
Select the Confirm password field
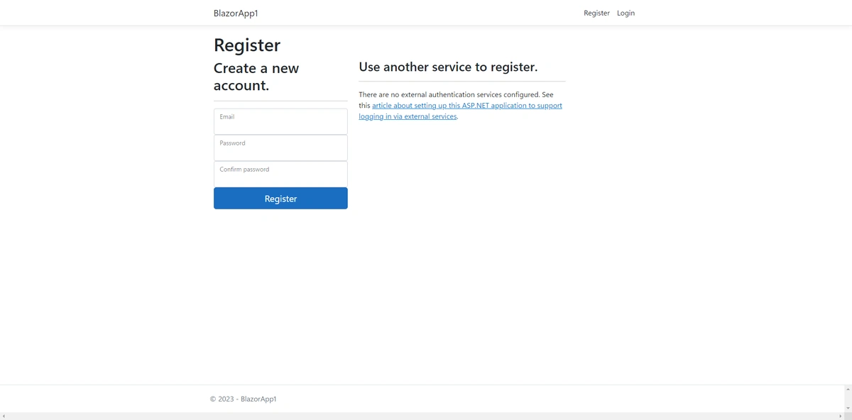click(280, 175)
